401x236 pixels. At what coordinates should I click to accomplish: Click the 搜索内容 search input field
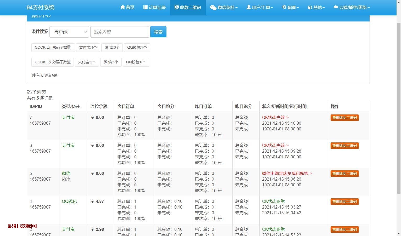[120, 32]
